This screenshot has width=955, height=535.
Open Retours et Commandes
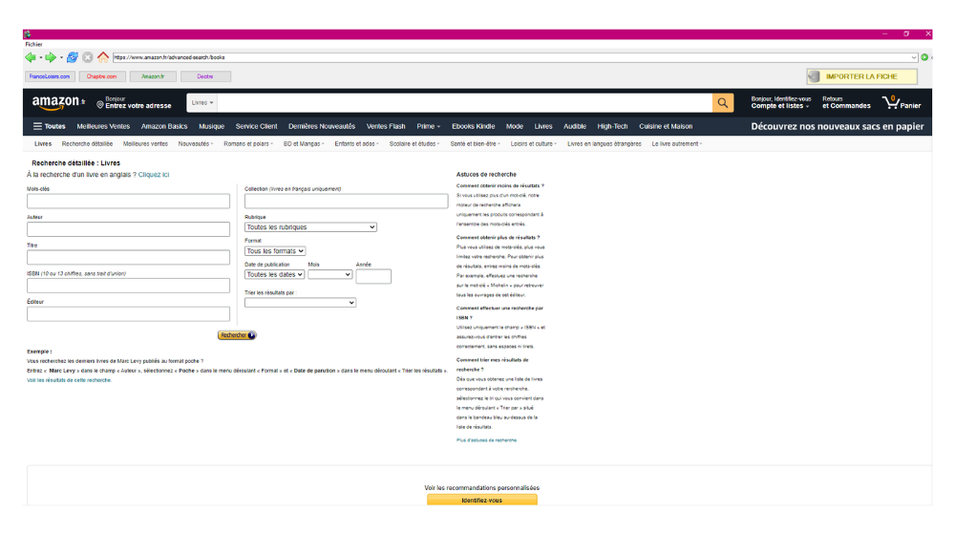(846, 102)
